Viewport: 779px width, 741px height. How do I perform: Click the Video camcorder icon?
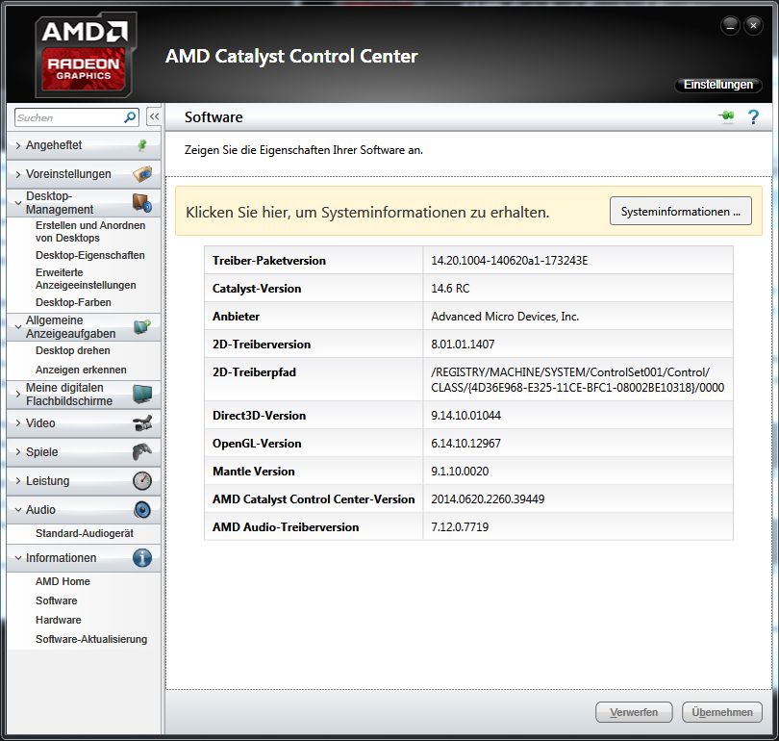pyautogui.click(x=142, y=423)
